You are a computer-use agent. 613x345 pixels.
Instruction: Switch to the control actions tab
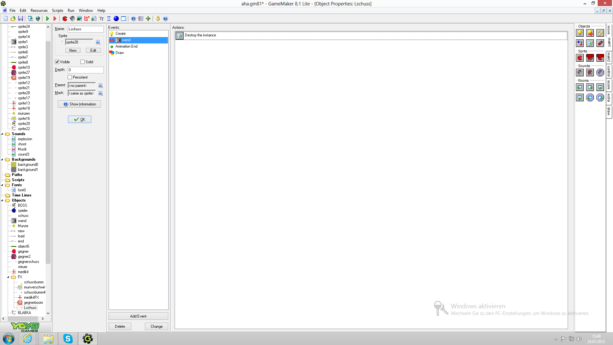(x=609, y=71)
